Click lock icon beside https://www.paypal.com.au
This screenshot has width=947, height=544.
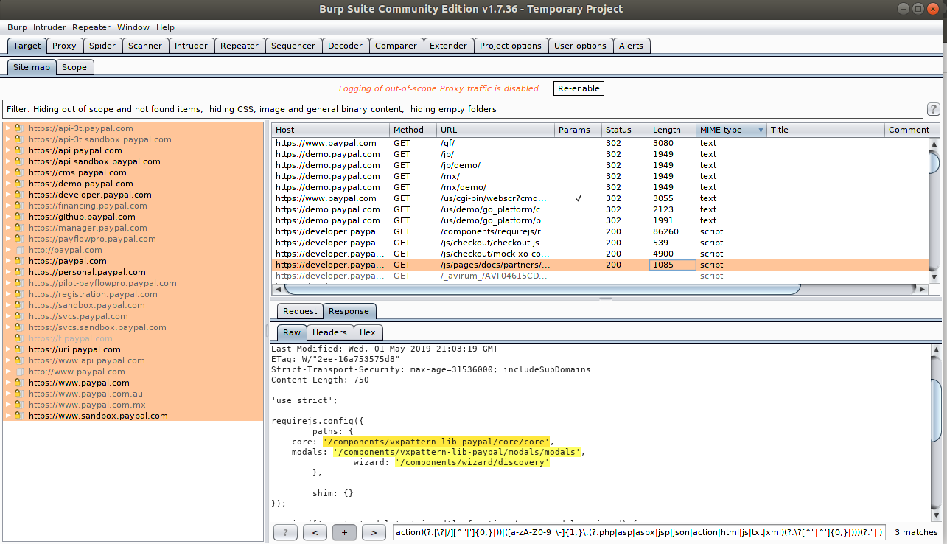click(19, 394)
